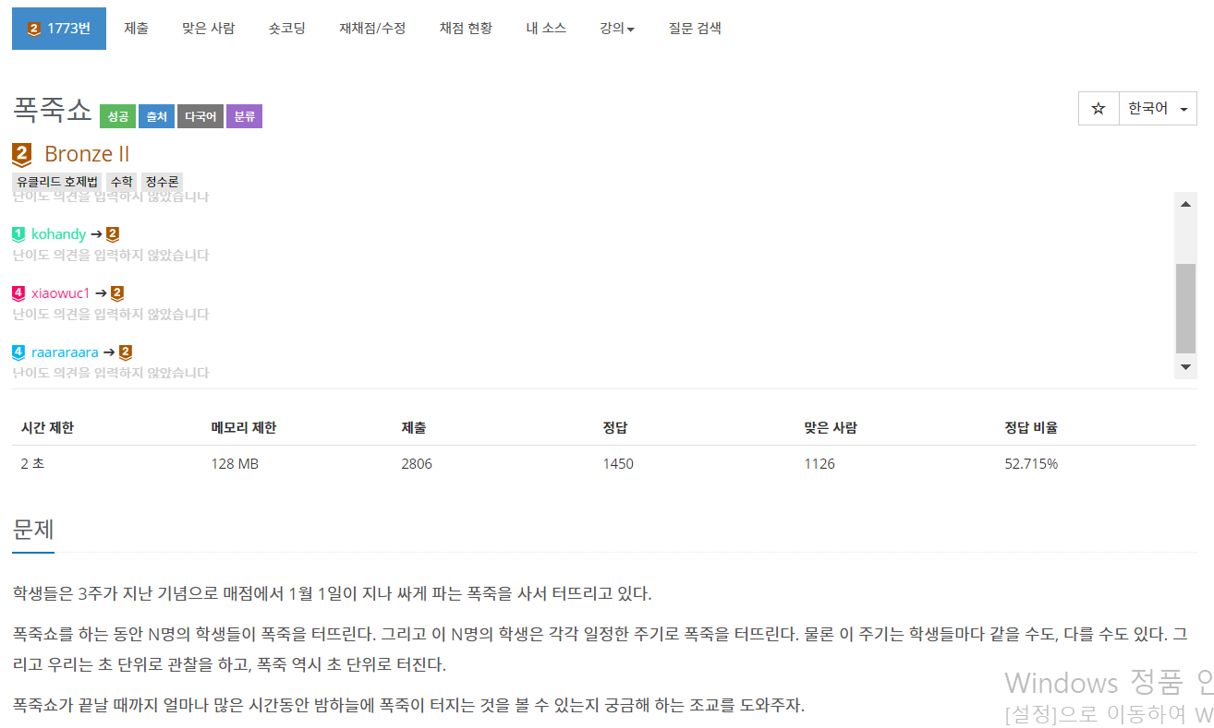The width and height of the screenshot is (1214, 728).
Task: Click the Bronze II tier badge icon
Action: (x=22, y=154)
